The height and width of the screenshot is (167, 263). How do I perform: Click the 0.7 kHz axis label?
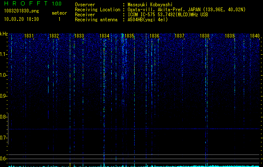3,138
